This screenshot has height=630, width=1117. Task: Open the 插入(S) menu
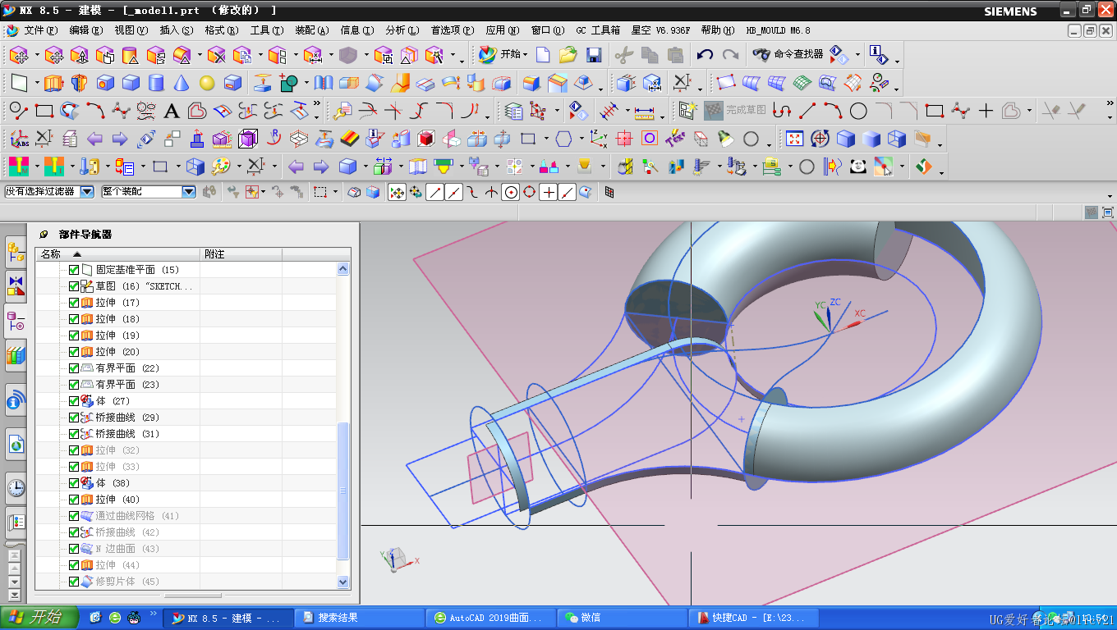click(x=177, y=30)
